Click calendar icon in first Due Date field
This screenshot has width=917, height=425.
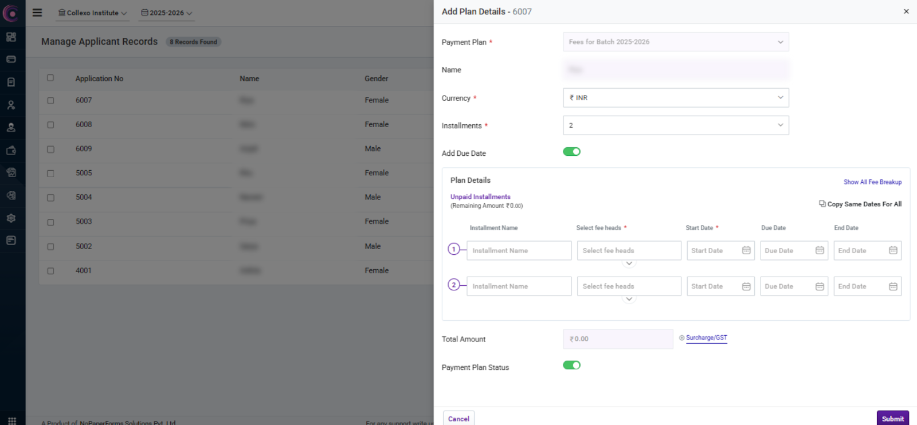[820, 250]
